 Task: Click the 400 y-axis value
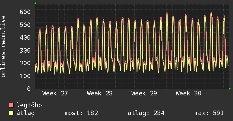point(25,38)
